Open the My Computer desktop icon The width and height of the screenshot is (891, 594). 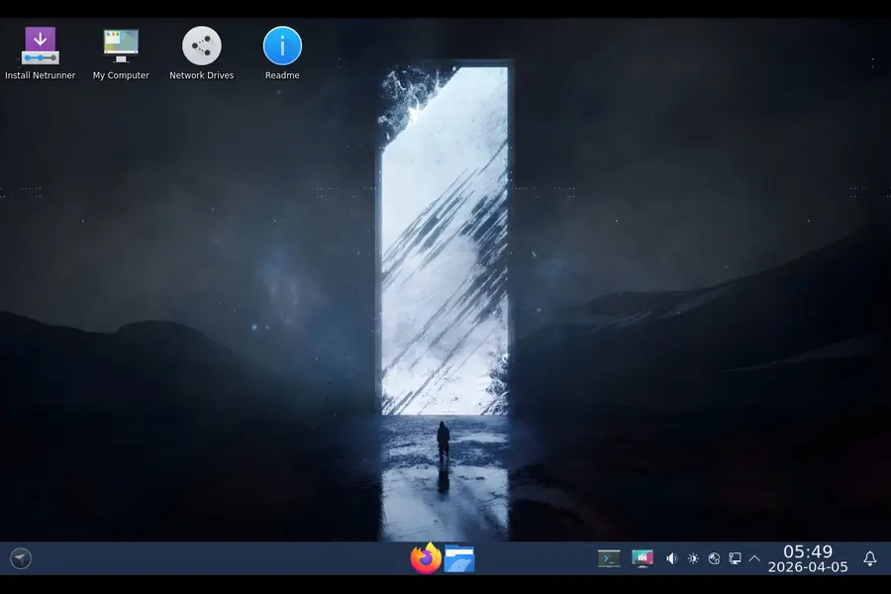click(121, 46)
